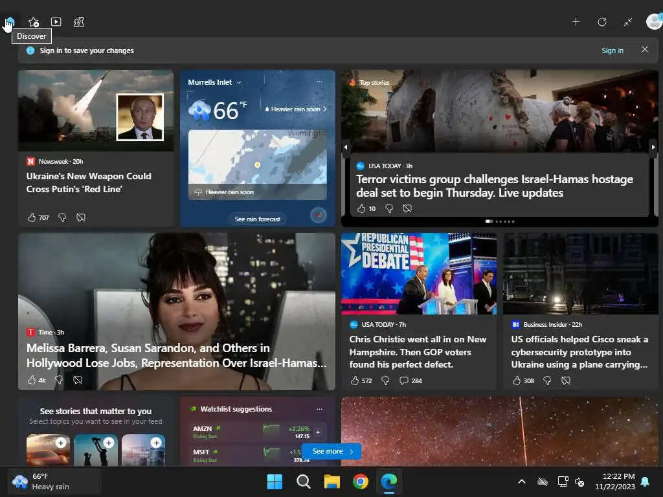The image size is (663, 497).
Task: Open Ukraine's New Weapon Could Cross article
Action: click(89, 182)
